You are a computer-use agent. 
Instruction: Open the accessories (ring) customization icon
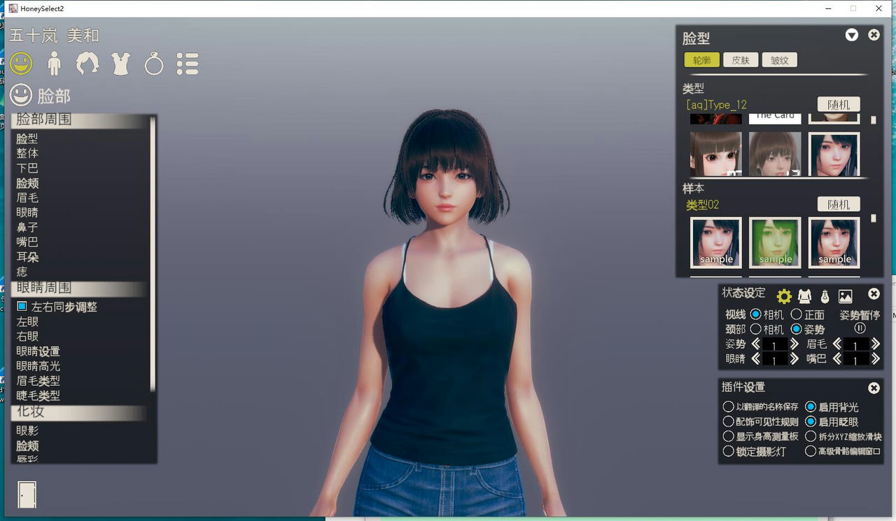click(x=153, y=64)
